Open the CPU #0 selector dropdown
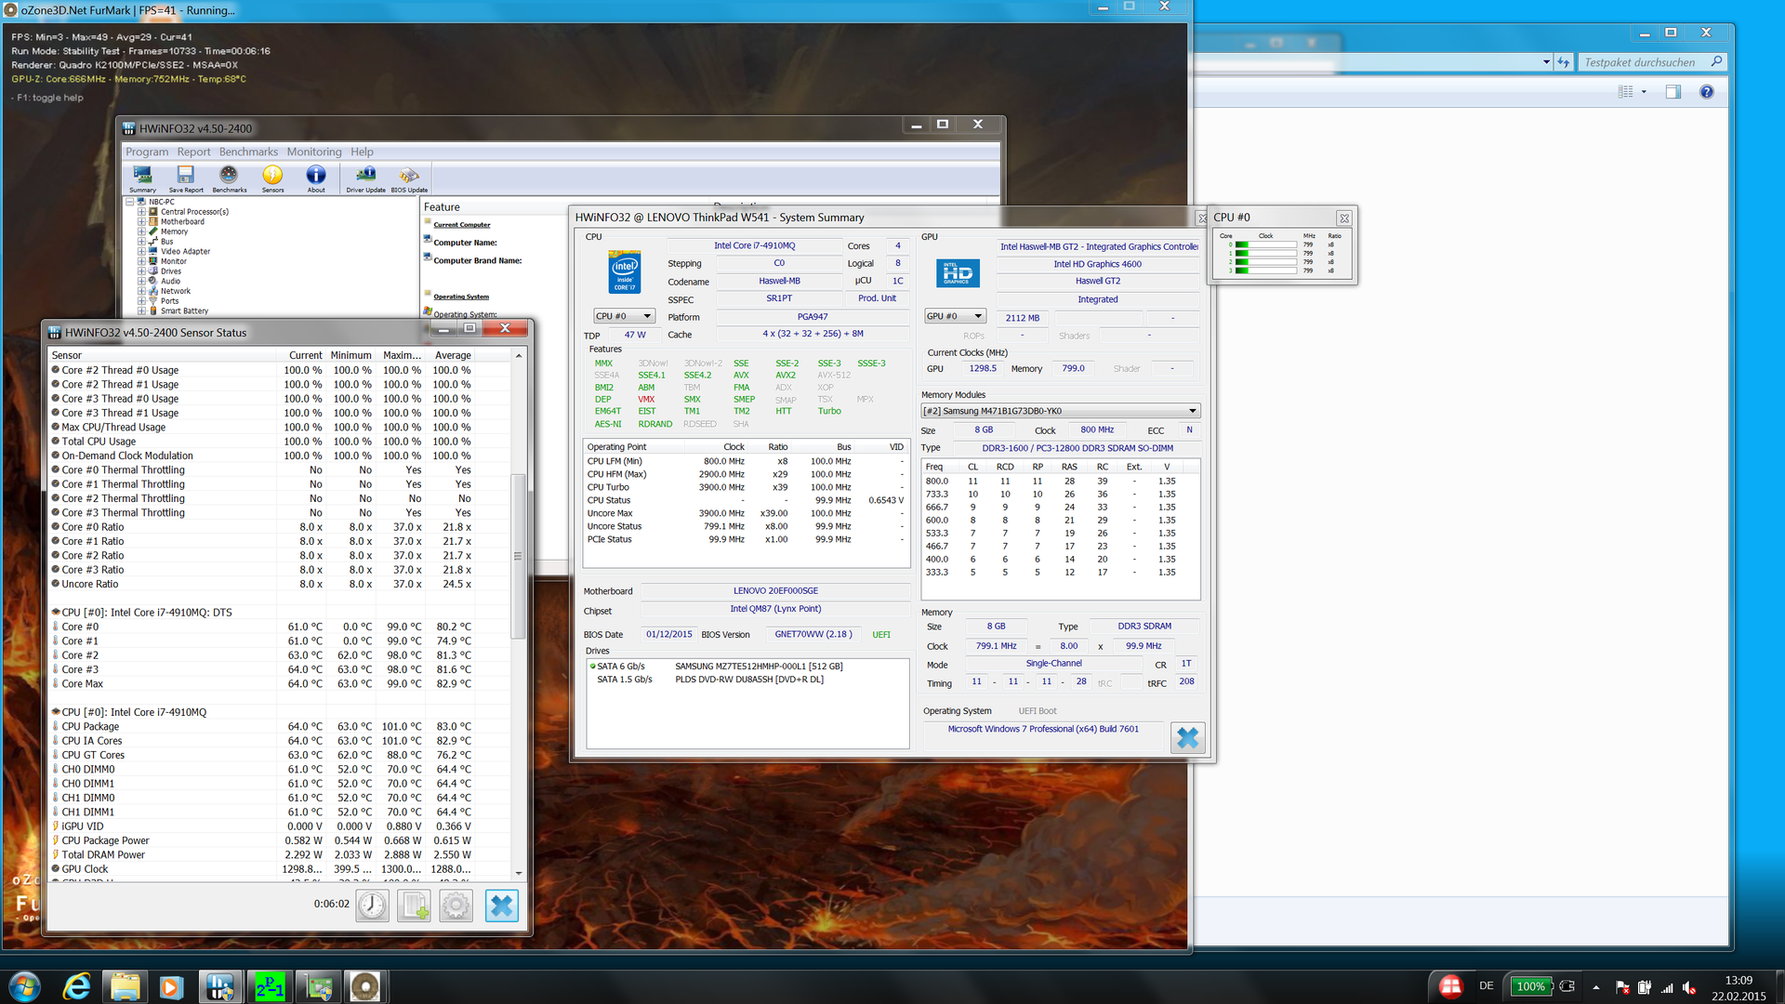 click(x=624, y=316)
